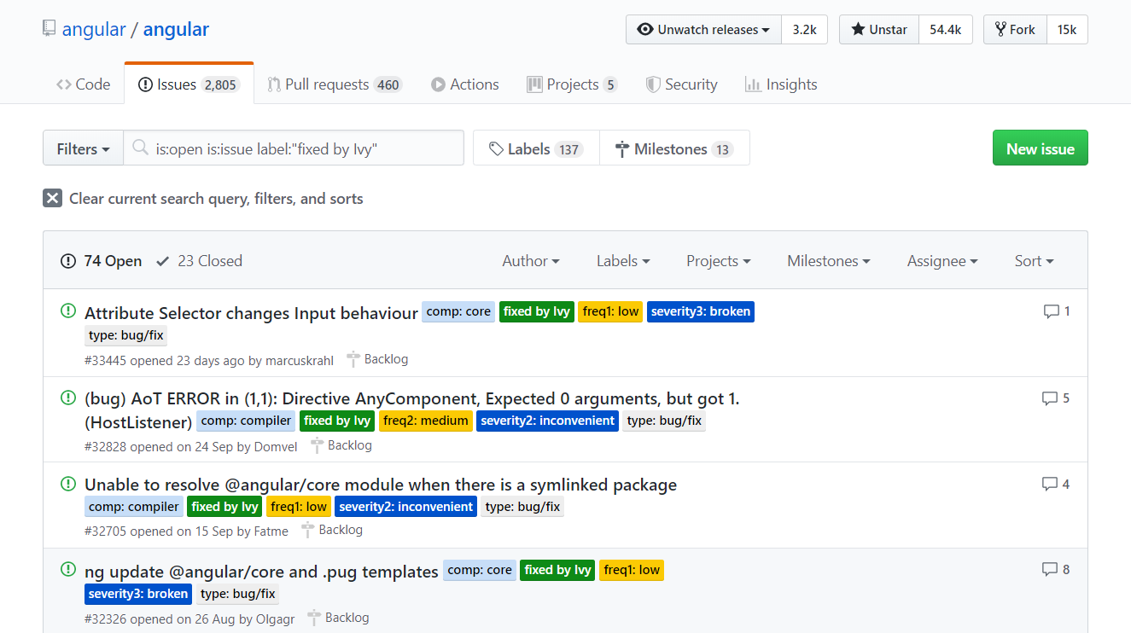
Task: Click comp: core label on Attribute Selector issue
Action: 458,311
